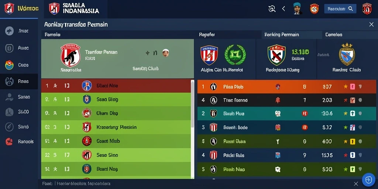Click the star-topped Ranime Club crest
The width and height of the screenshot is (378, 189).
point(347,55)
